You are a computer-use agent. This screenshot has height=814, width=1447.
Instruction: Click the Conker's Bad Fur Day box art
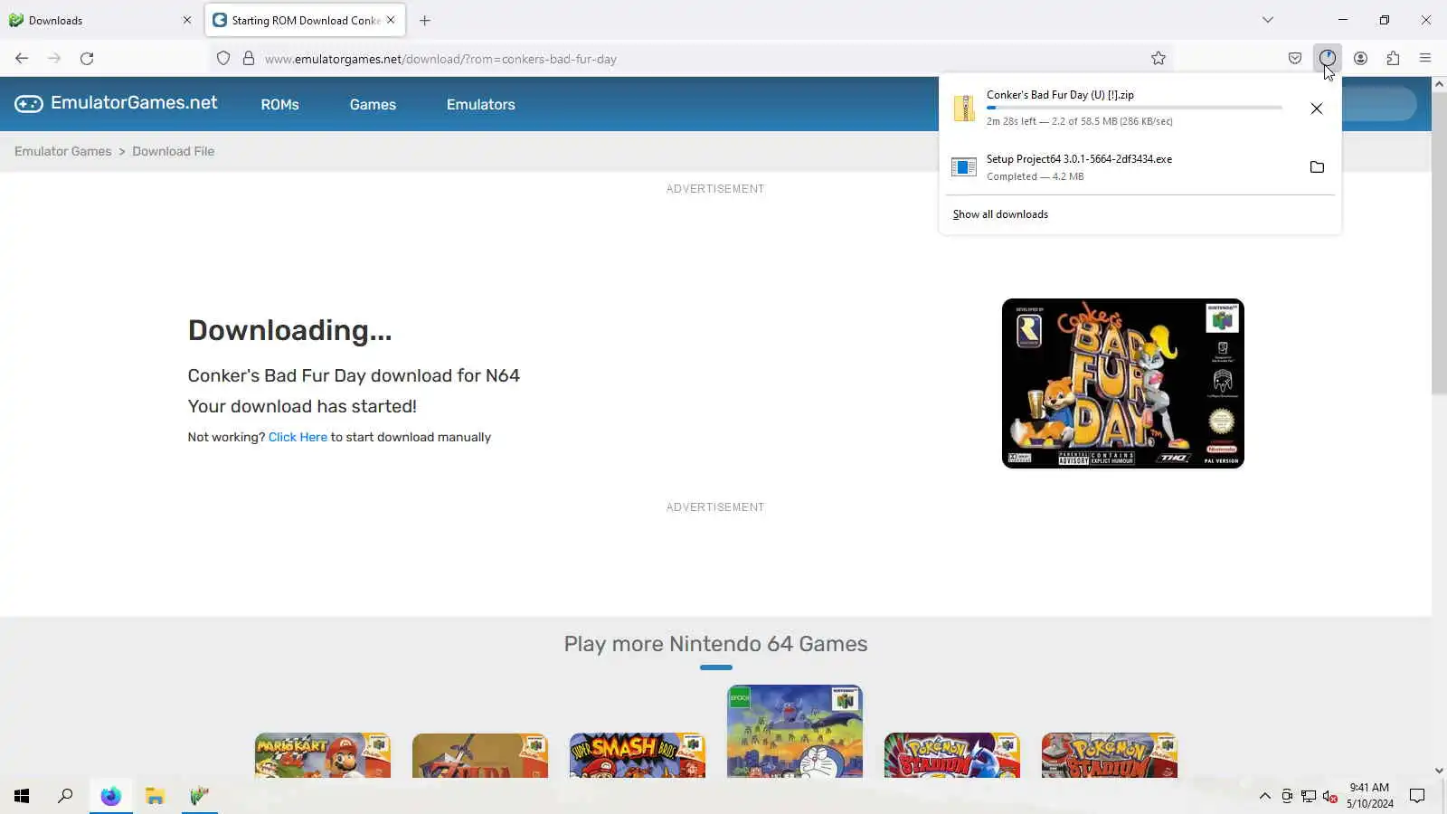point(1123,383)
